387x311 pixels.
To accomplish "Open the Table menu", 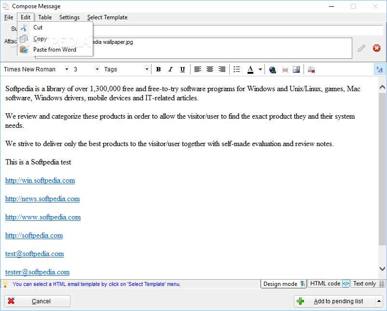I will click(45, 17).
